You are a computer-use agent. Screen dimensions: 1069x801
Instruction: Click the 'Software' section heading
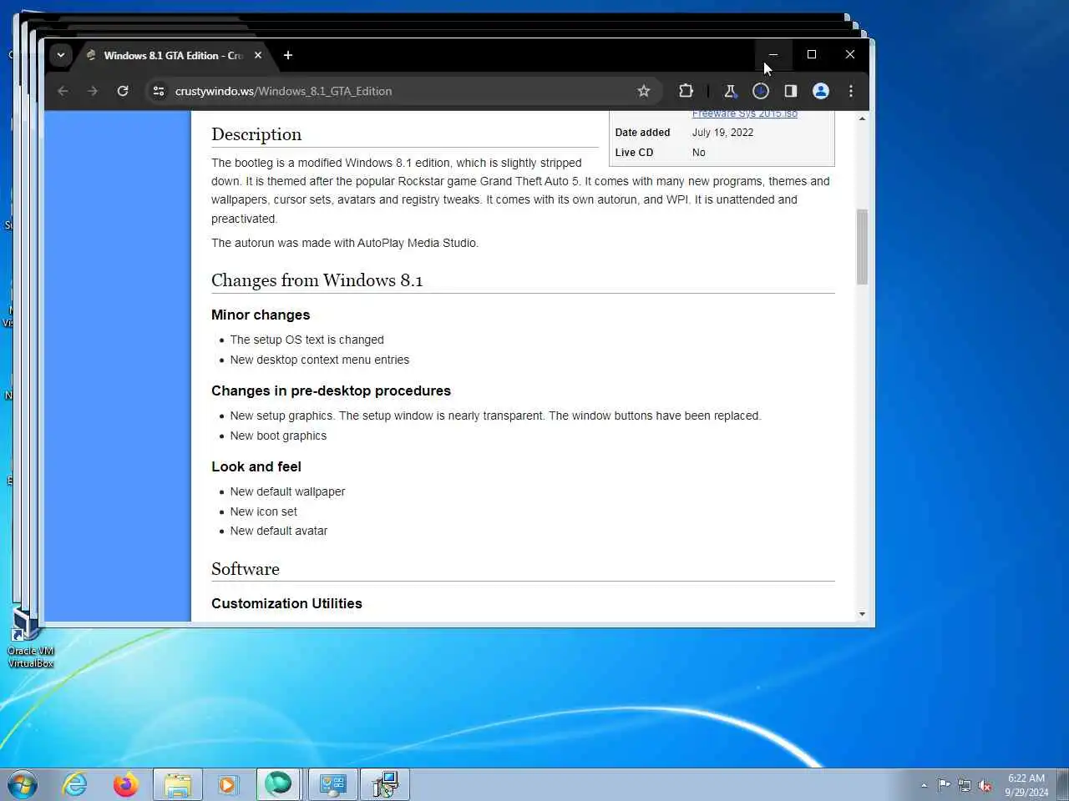coord(246,569)
